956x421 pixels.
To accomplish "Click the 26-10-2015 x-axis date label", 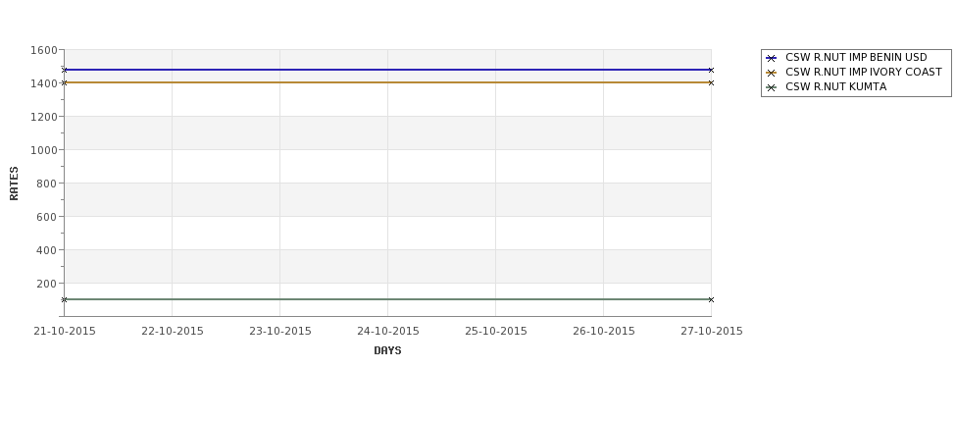I will click(604, 332).
